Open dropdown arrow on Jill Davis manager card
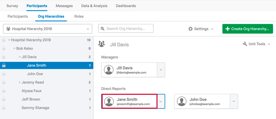Screen dimensions: 276x119 click(161, 70)
